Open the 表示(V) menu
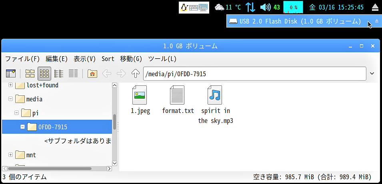Image resolution: width=382 pixels, height=184 pixels. pyautogui.click(x=84, y=59)
